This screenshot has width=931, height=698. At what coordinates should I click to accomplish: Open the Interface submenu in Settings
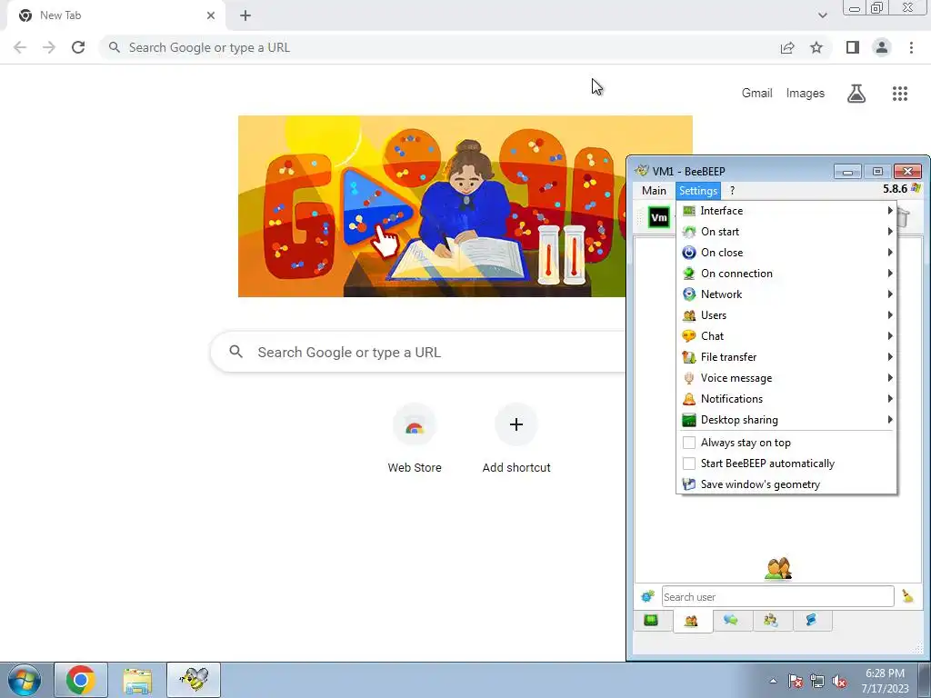(786, 211)
